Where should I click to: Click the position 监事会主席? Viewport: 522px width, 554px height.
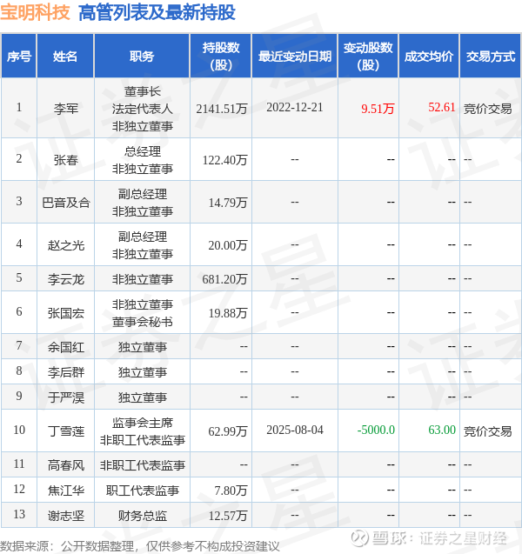click(x=143, y=423)
